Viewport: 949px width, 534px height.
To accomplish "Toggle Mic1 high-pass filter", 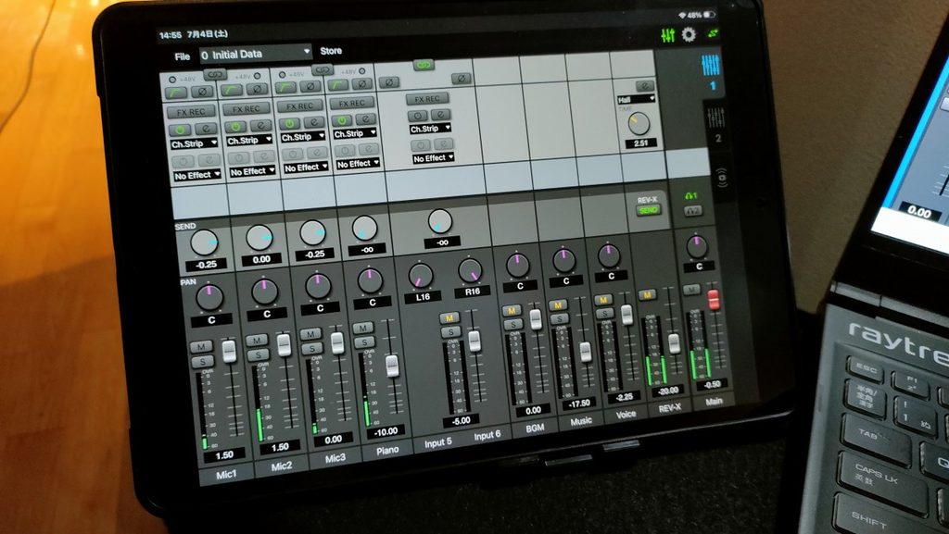I will pos(177,93).
